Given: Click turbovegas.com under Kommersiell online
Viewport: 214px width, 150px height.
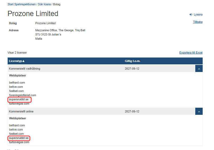Looking at the screenshot, I should click(19, 142).
